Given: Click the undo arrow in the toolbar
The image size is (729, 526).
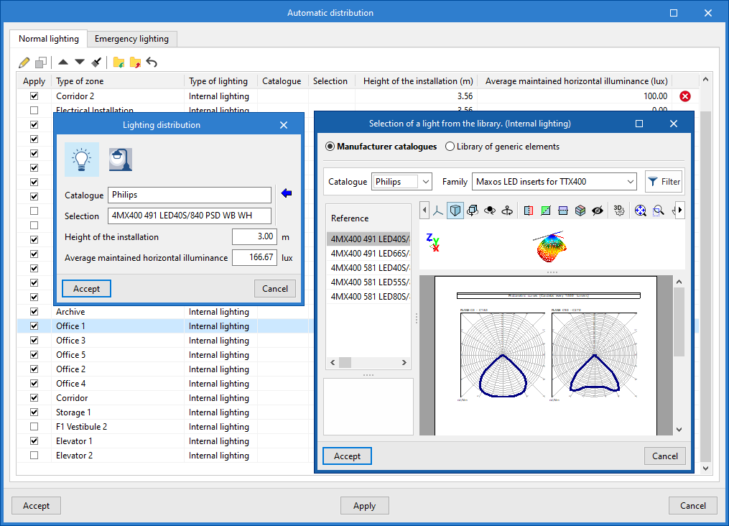Looking at the screenshot, I should coord(152,63).
